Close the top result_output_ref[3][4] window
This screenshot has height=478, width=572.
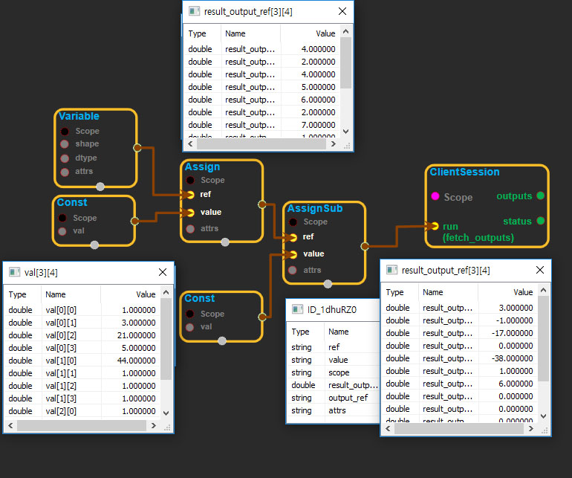[342, 11]
